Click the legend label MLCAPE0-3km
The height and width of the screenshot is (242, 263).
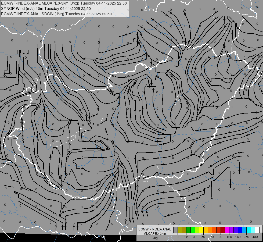[154, 234]
